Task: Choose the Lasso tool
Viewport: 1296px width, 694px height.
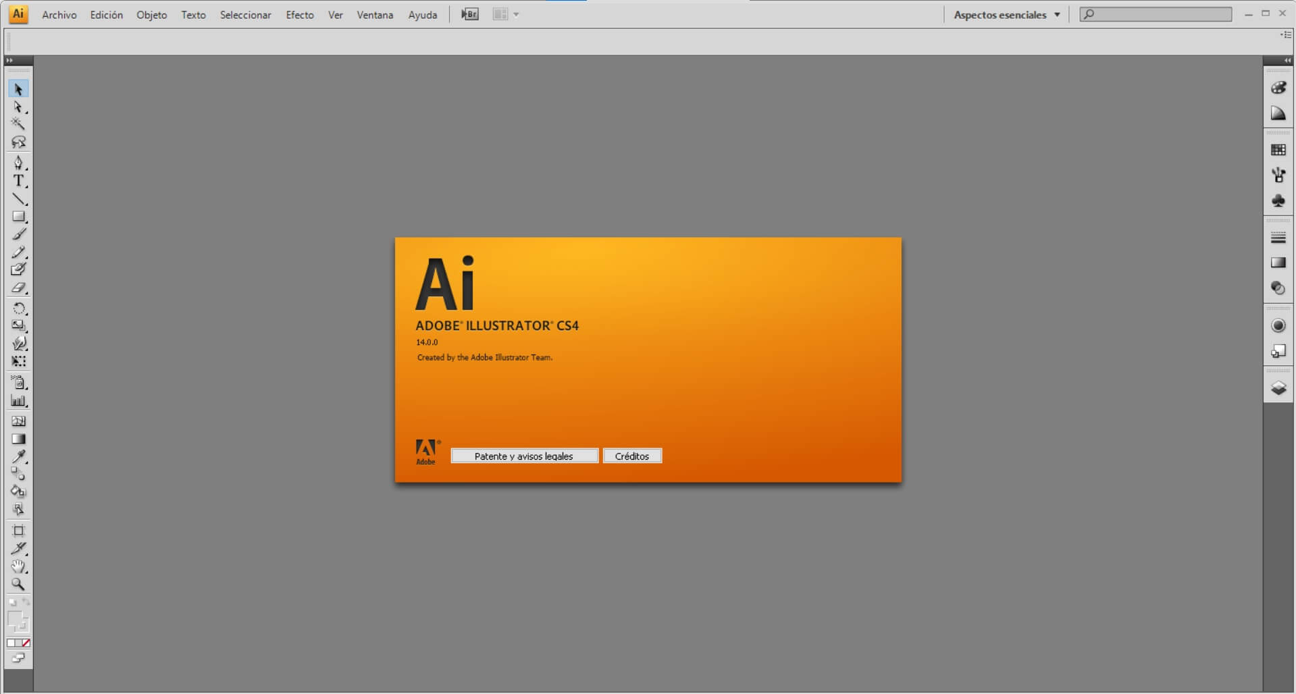Action: pos(18,142)
